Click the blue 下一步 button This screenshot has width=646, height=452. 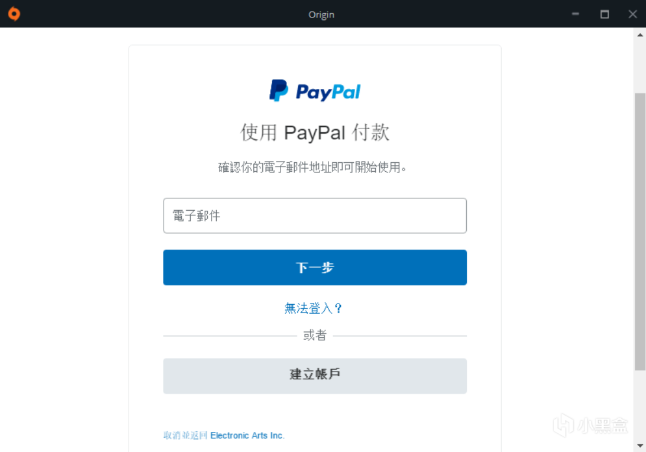(315, 268)
